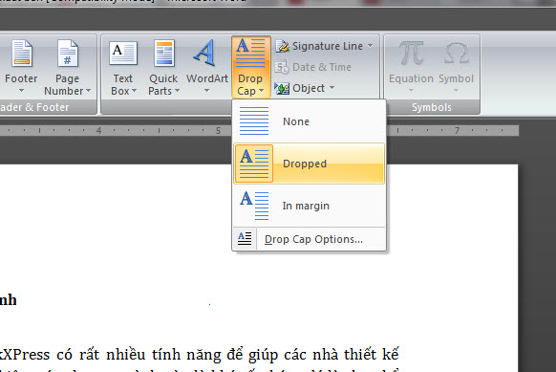Select the Dropped drop cap option

(309, 164)
